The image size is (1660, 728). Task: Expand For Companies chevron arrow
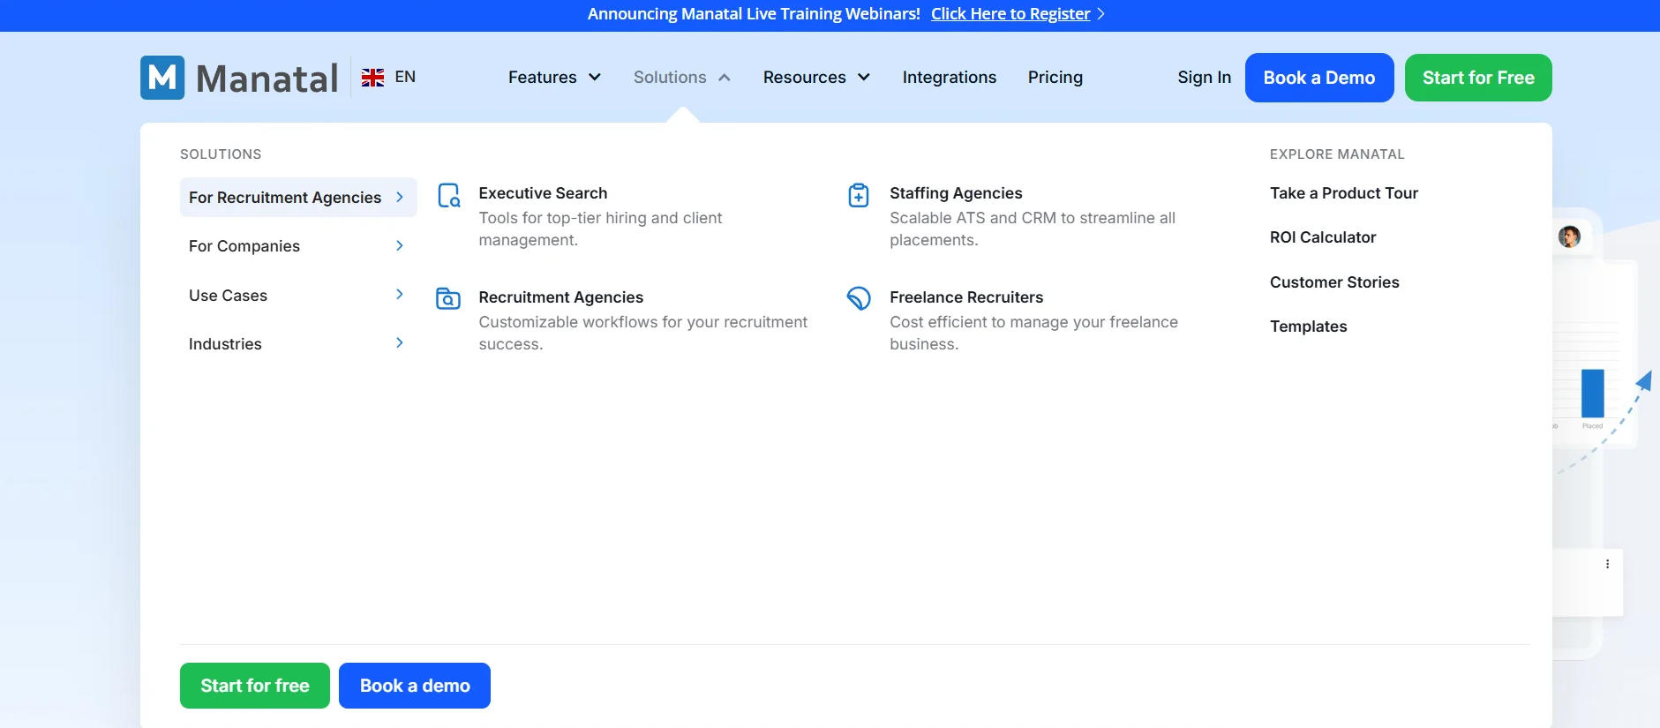[400, 245]
